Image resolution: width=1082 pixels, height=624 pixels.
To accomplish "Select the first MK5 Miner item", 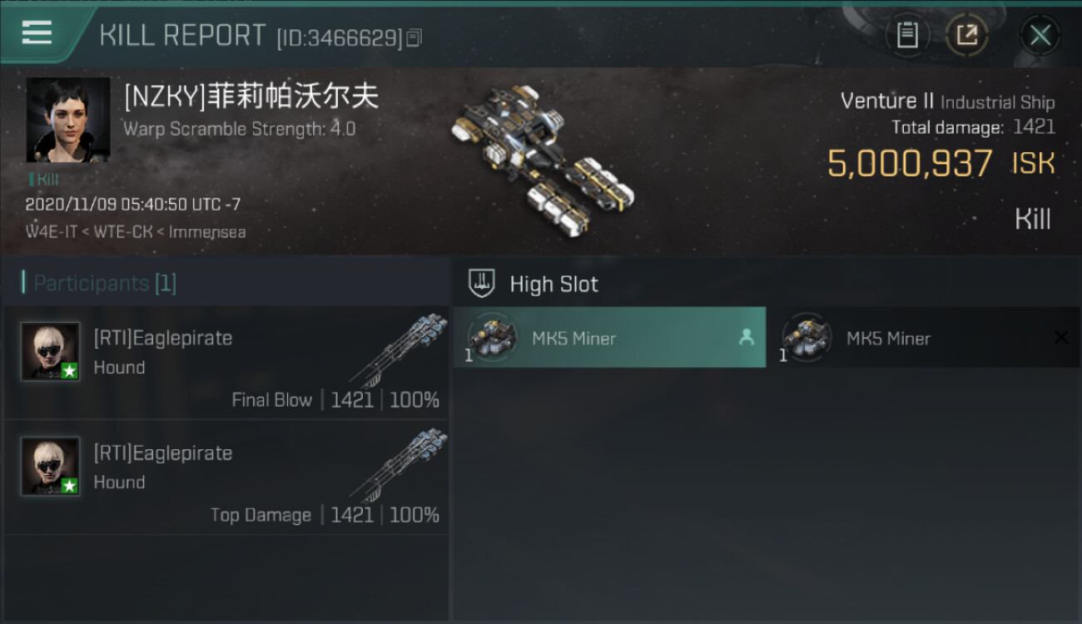I will 609,337.
